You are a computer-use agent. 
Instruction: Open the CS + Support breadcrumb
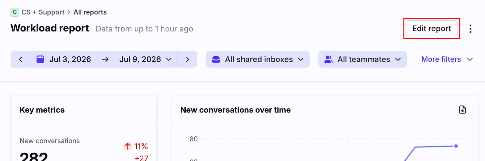[x=43, y=12]
